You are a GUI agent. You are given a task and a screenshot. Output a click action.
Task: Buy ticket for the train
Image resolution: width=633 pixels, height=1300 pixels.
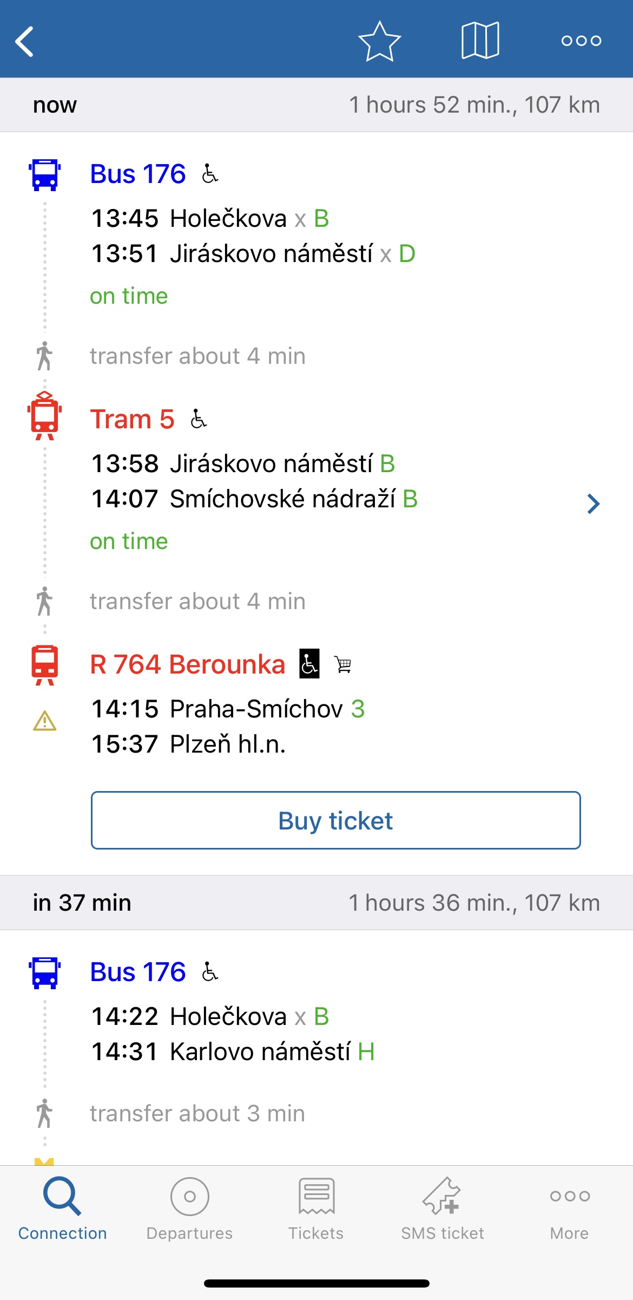(336, 820)
